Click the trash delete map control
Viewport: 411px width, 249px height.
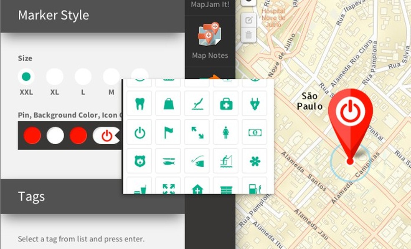[249, 35]
